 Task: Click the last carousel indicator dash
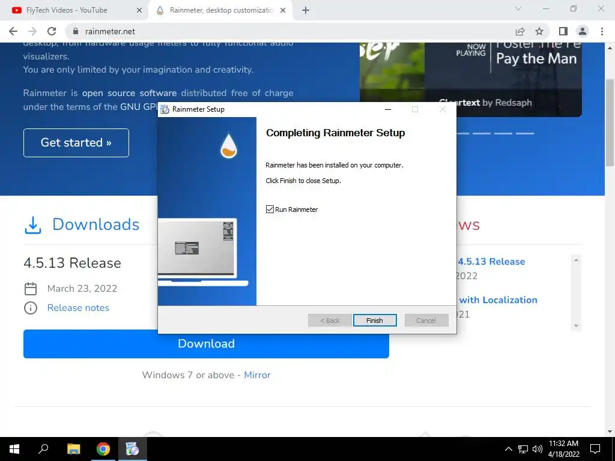(525, 133)
